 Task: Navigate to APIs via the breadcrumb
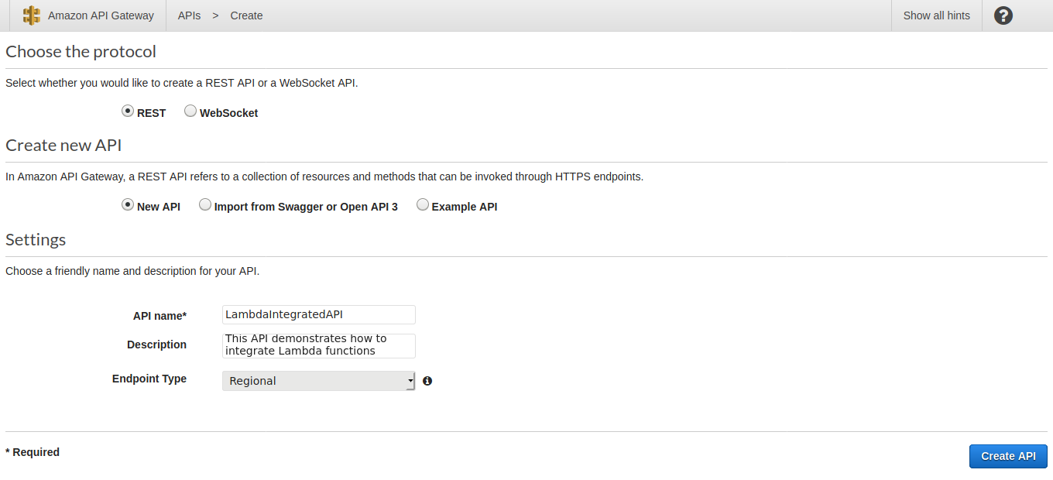tap(189, 15)
